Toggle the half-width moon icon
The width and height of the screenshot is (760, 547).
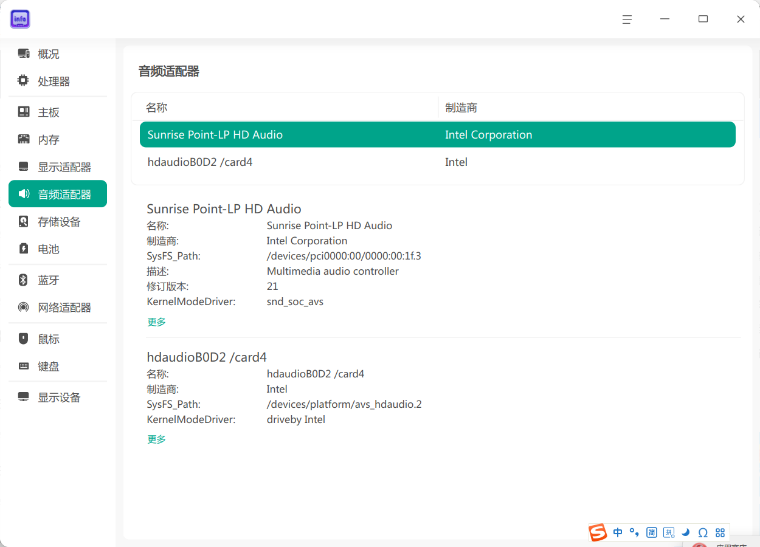686,532
